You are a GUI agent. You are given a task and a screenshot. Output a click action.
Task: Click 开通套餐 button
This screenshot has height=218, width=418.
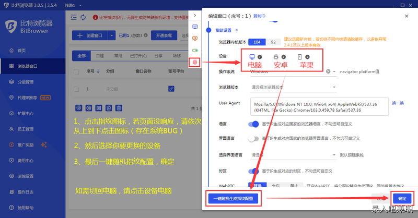pos(164,35)
